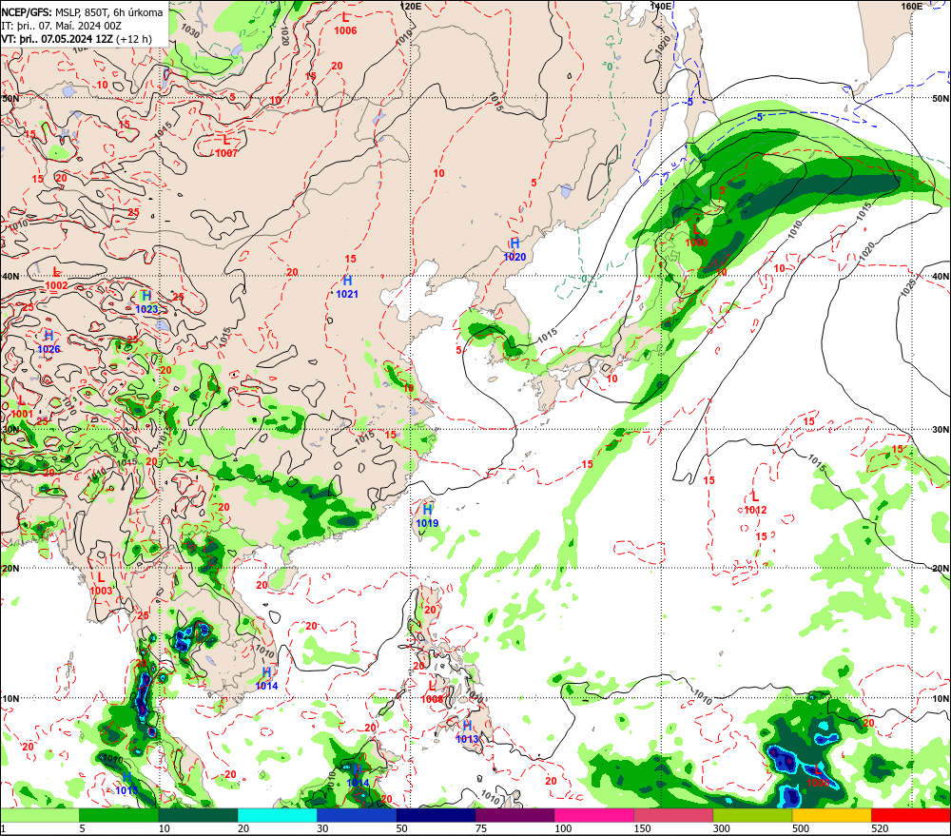Image resolution: width=951 pixels, height=836 pixels.
Task: Click the '140E' longitude label
Action: [661, 6]
